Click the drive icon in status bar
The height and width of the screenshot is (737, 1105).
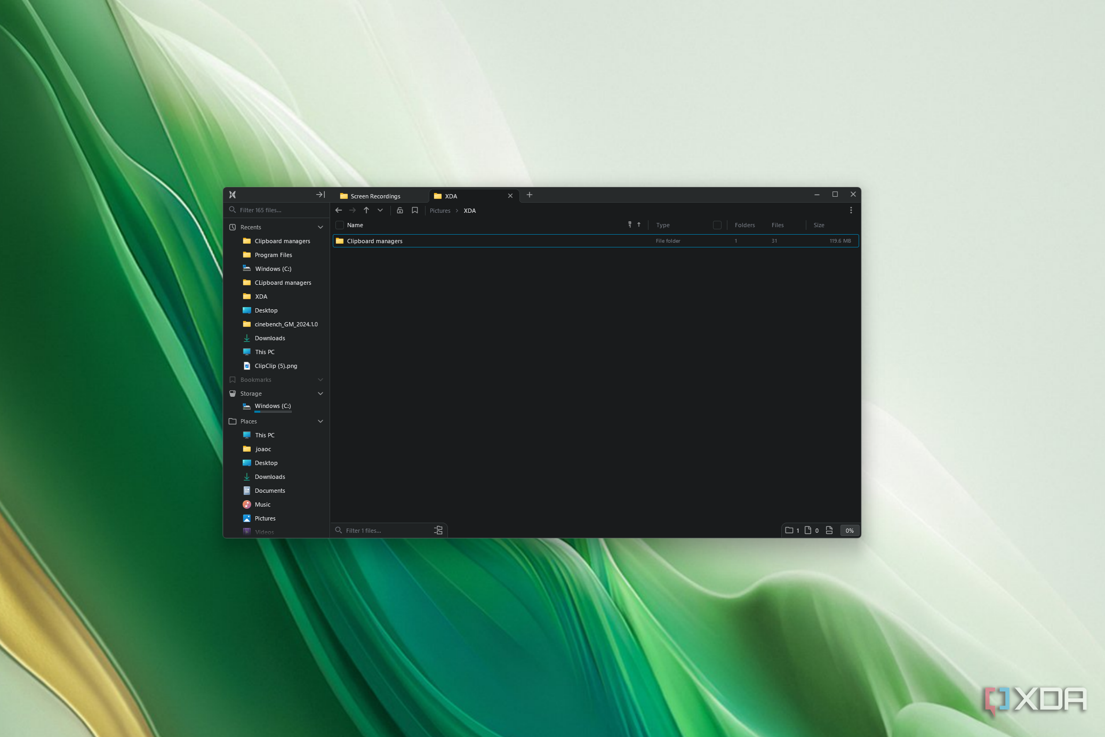829,530
